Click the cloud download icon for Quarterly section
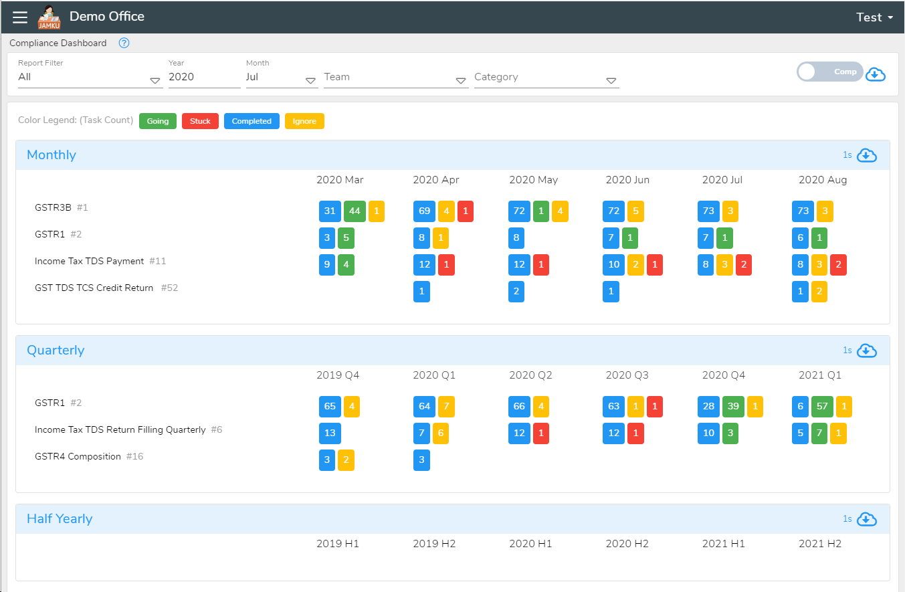The height and width of the screenshot is (592, 905). 867,351
